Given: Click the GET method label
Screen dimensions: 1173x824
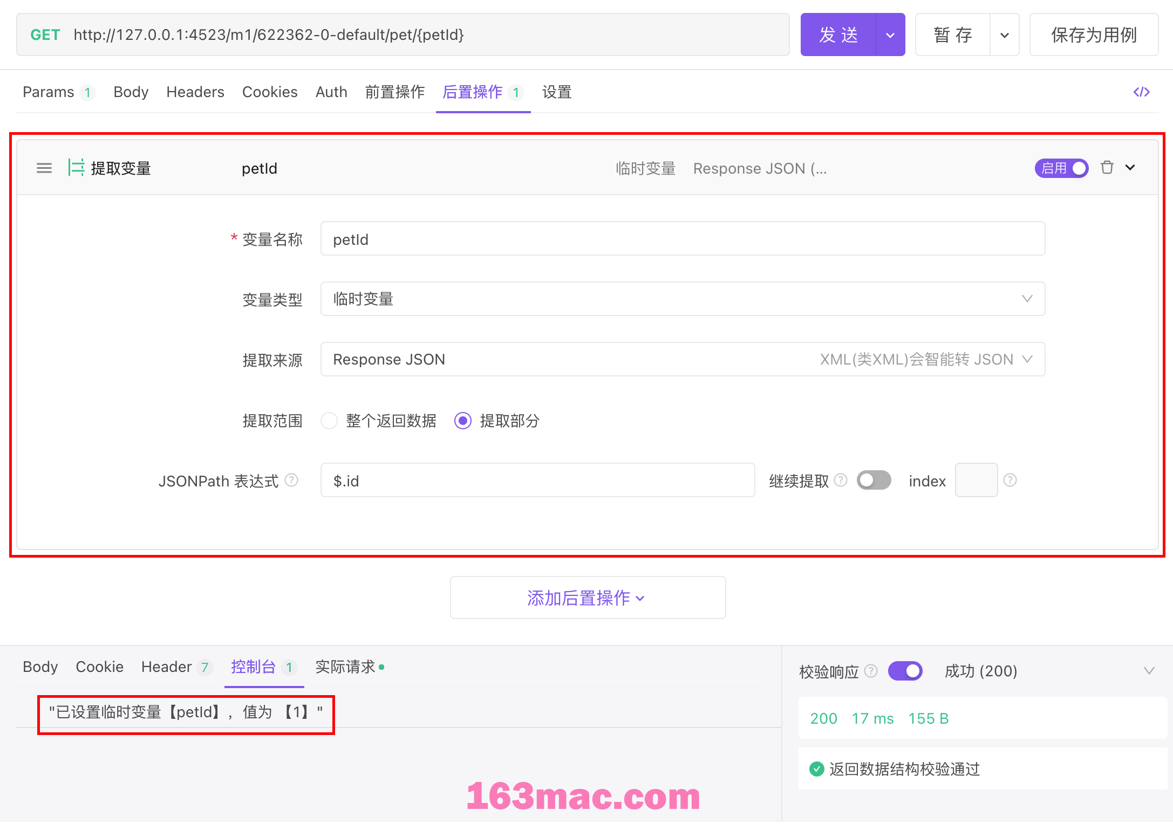Looking at the screenshot, I should tap(45, 35).
